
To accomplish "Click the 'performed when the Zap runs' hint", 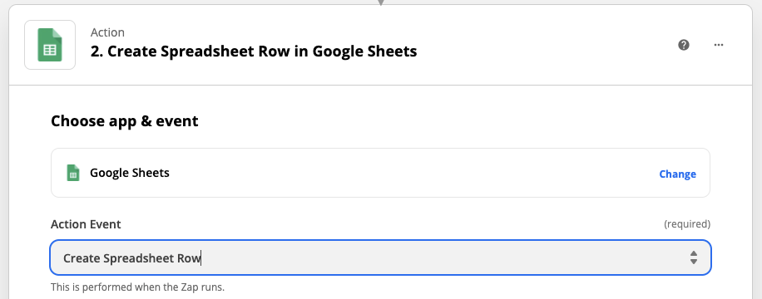I will point(138,287).
